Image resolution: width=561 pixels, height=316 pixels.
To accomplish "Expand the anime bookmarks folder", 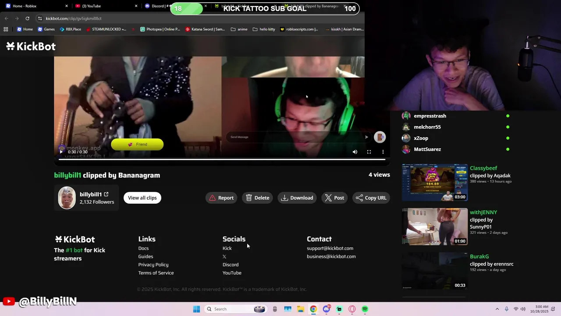I will coord(239,29).
